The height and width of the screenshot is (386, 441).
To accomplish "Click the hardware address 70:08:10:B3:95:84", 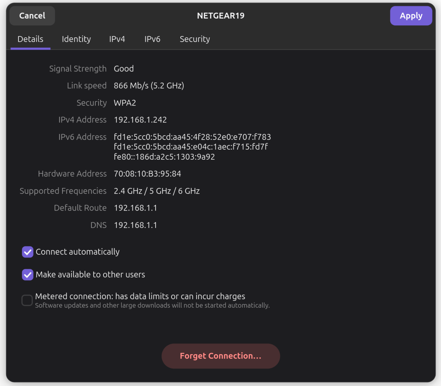I will click(x=147, y=174).
